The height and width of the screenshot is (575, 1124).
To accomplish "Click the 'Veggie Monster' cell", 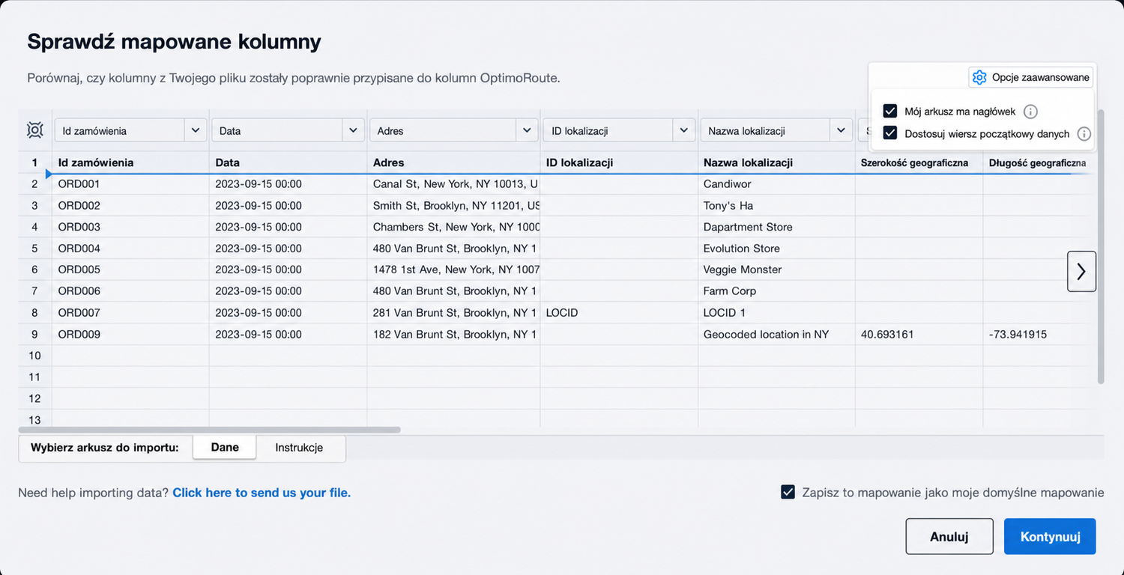I will pos(776,270).
